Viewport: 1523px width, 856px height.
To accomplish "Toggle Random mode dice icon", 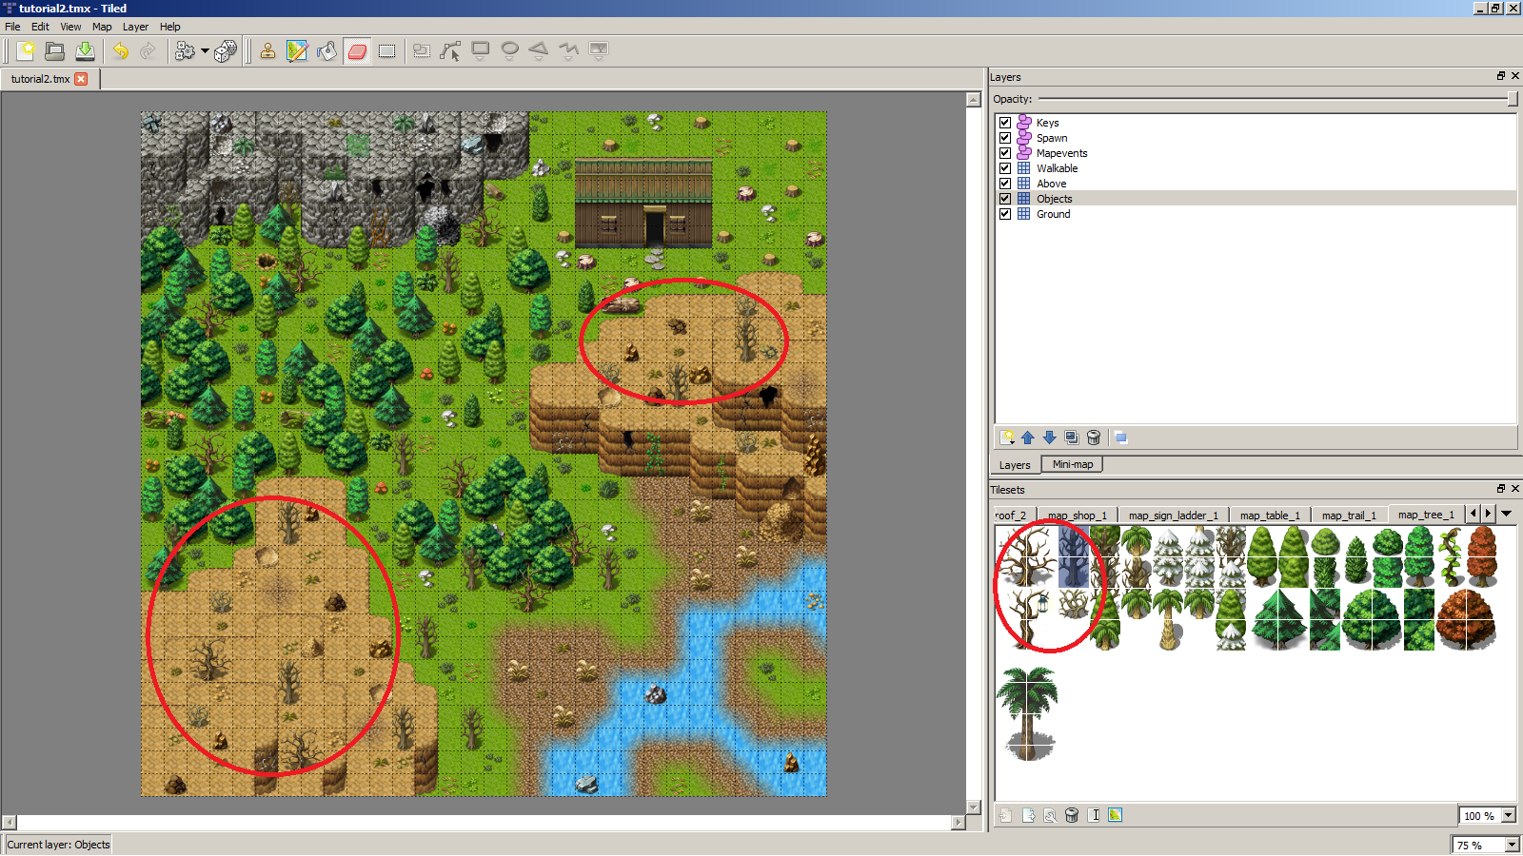I will (226, 51).
